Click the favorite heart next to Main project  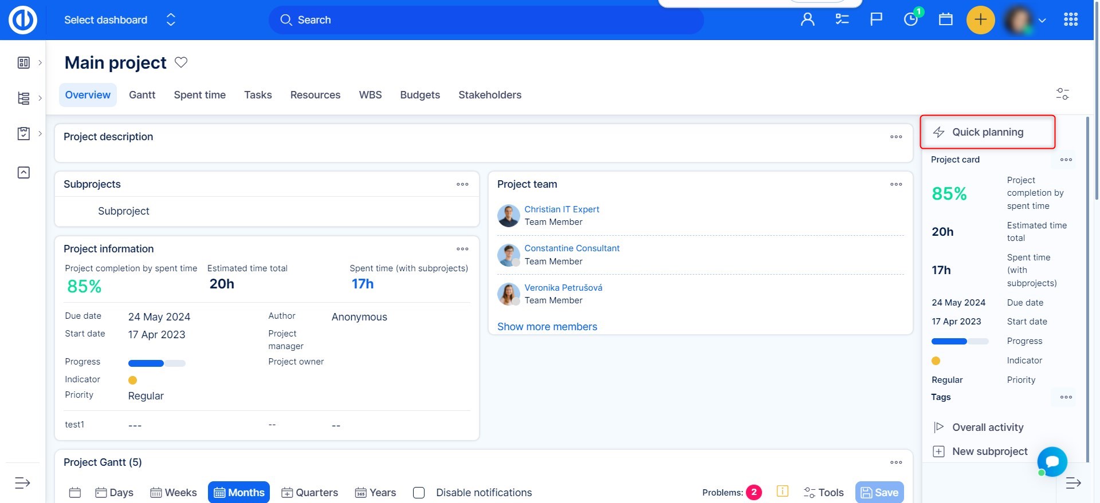[x=181, y=62]
